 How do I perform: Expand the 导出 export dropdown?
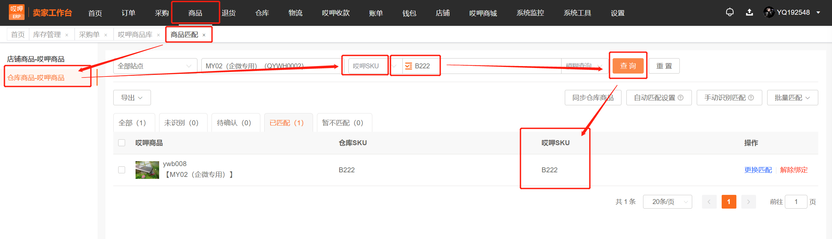(132, 97)
